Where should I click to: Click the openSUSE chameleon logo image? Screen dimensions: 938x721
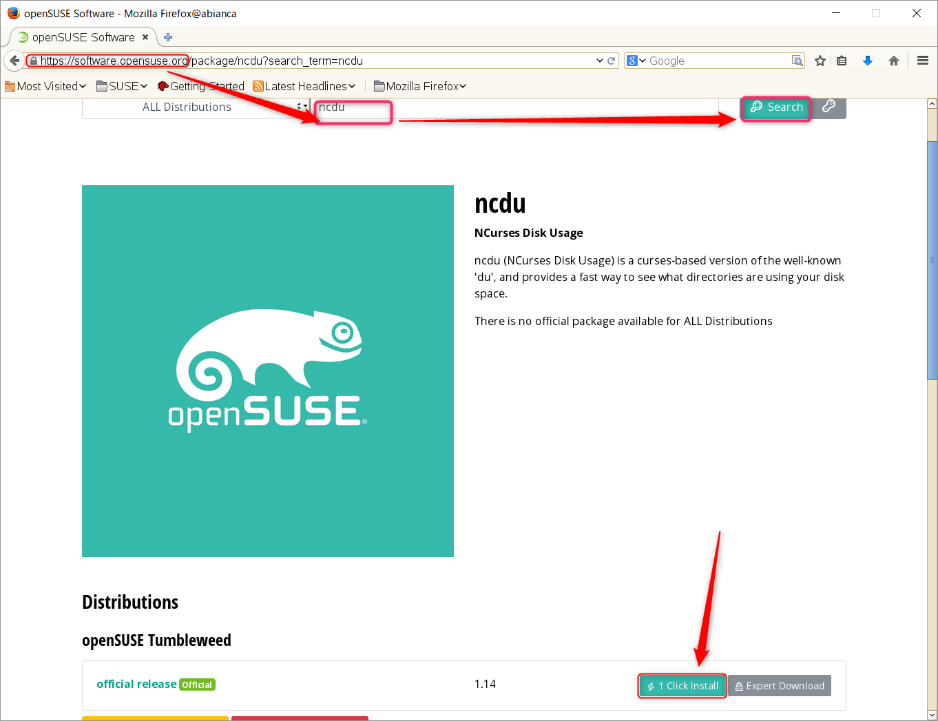[x=268, y=371]
